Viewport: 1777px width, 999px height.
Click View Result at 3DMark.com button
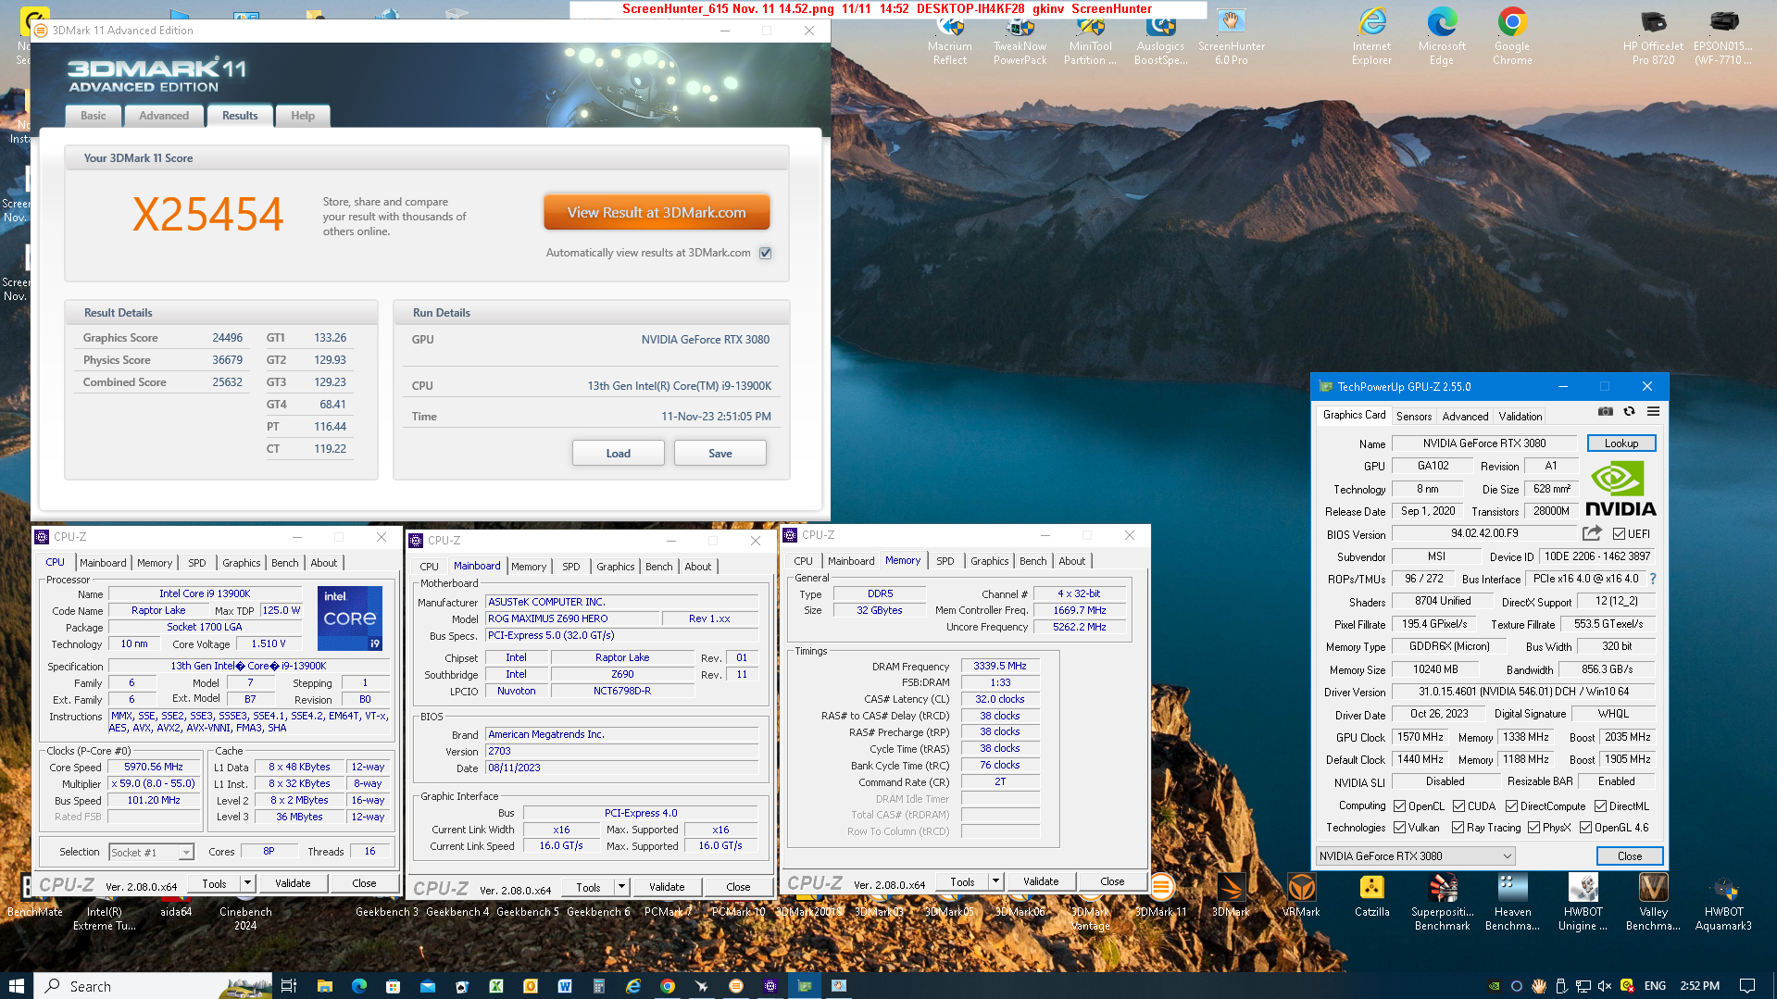[x=657, y=212]
